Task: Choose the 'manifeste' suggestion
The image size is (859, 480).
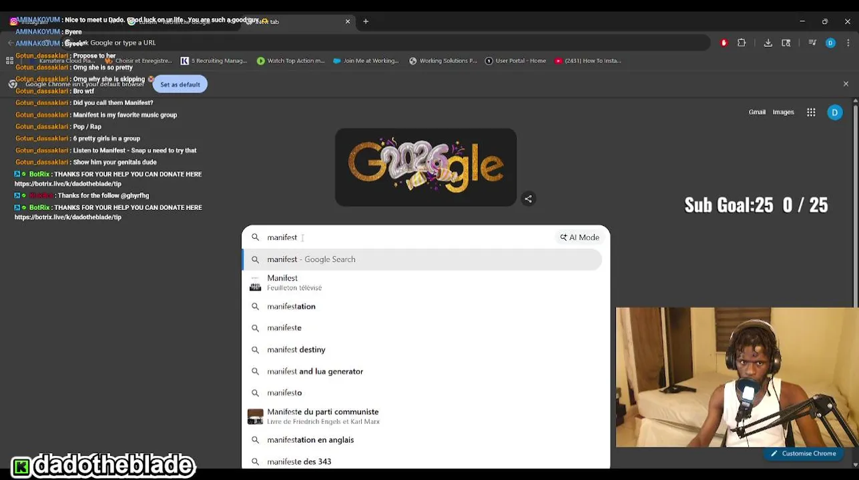Action: (422, 328)
